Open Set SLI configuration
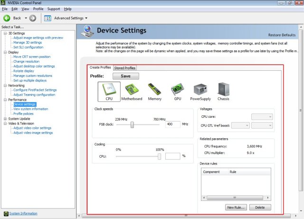The image size is (304, 219). point(28,48)
